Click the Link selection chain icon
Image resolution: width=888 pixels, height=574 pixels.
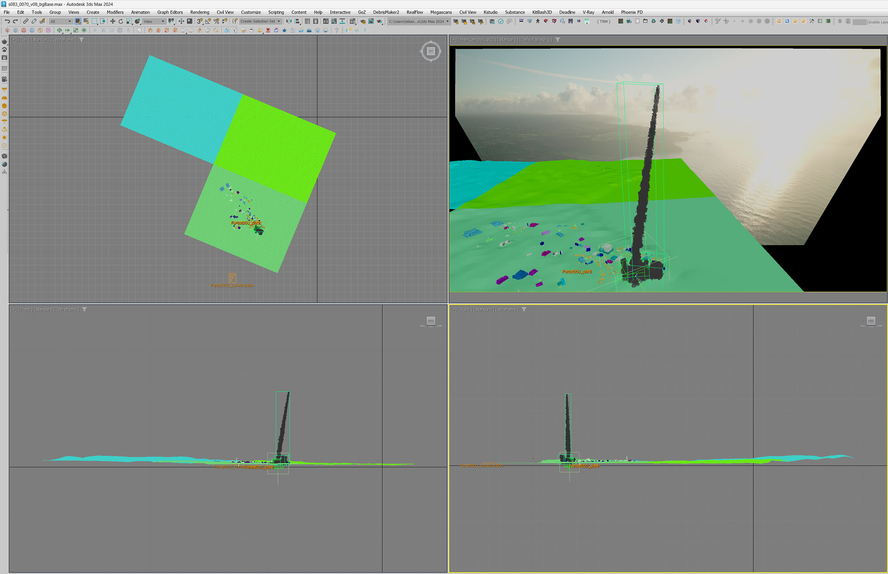pos(26,21)
